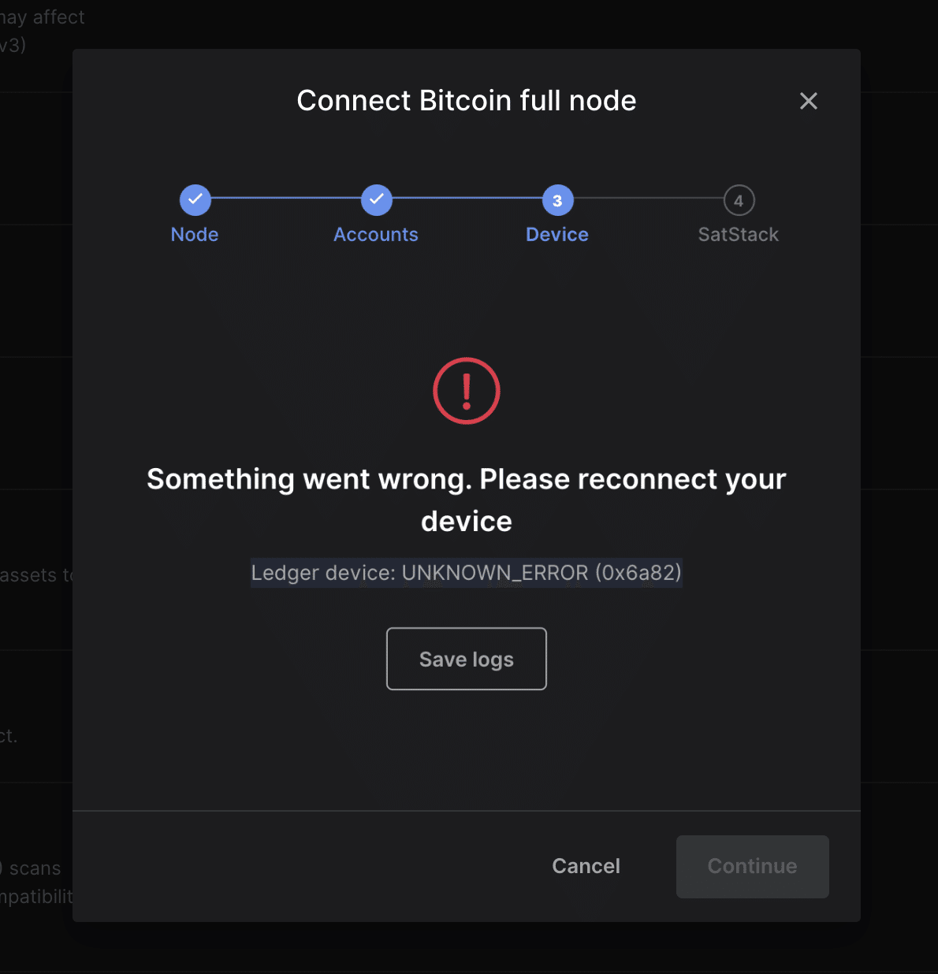Go to the Accounts step label
Image resolution: width=938 pixels, height=974 pixels.
[376, 235]
